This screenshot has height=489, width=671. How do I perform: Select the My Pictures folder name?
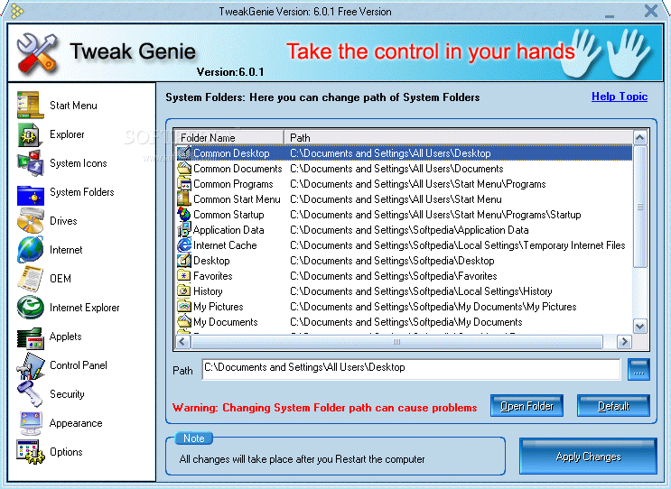pos(219,307)
